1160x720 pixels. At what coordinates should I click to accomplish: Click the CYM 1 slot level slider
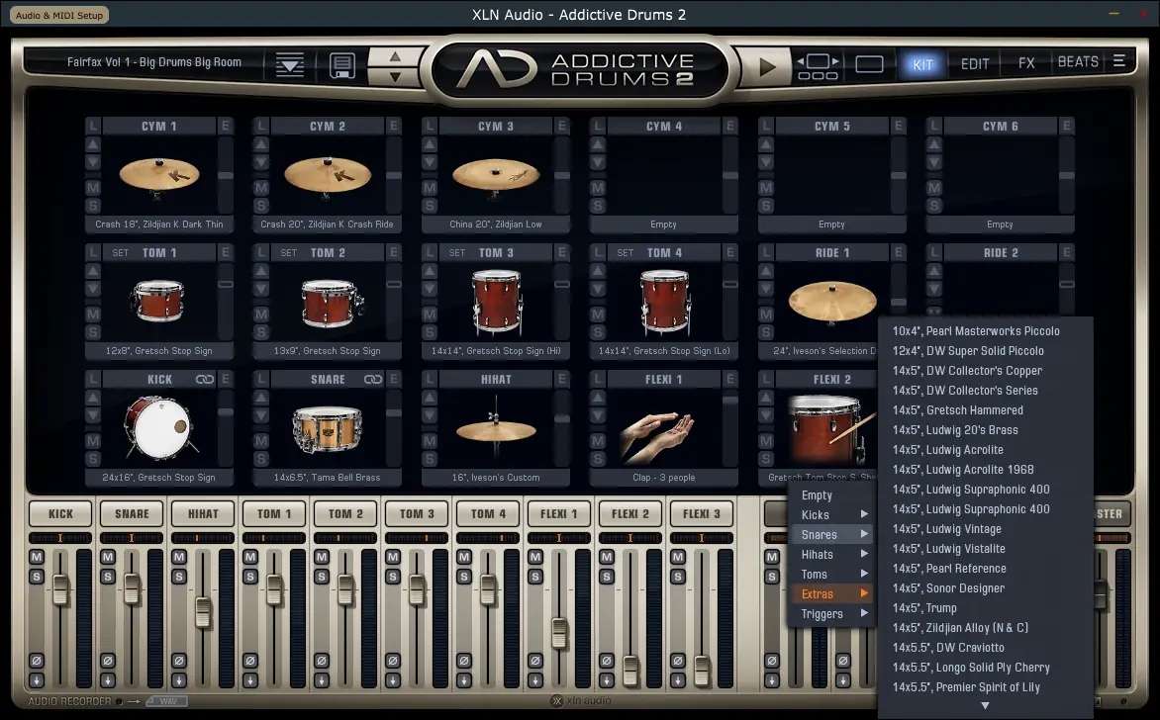coord(226,174)
